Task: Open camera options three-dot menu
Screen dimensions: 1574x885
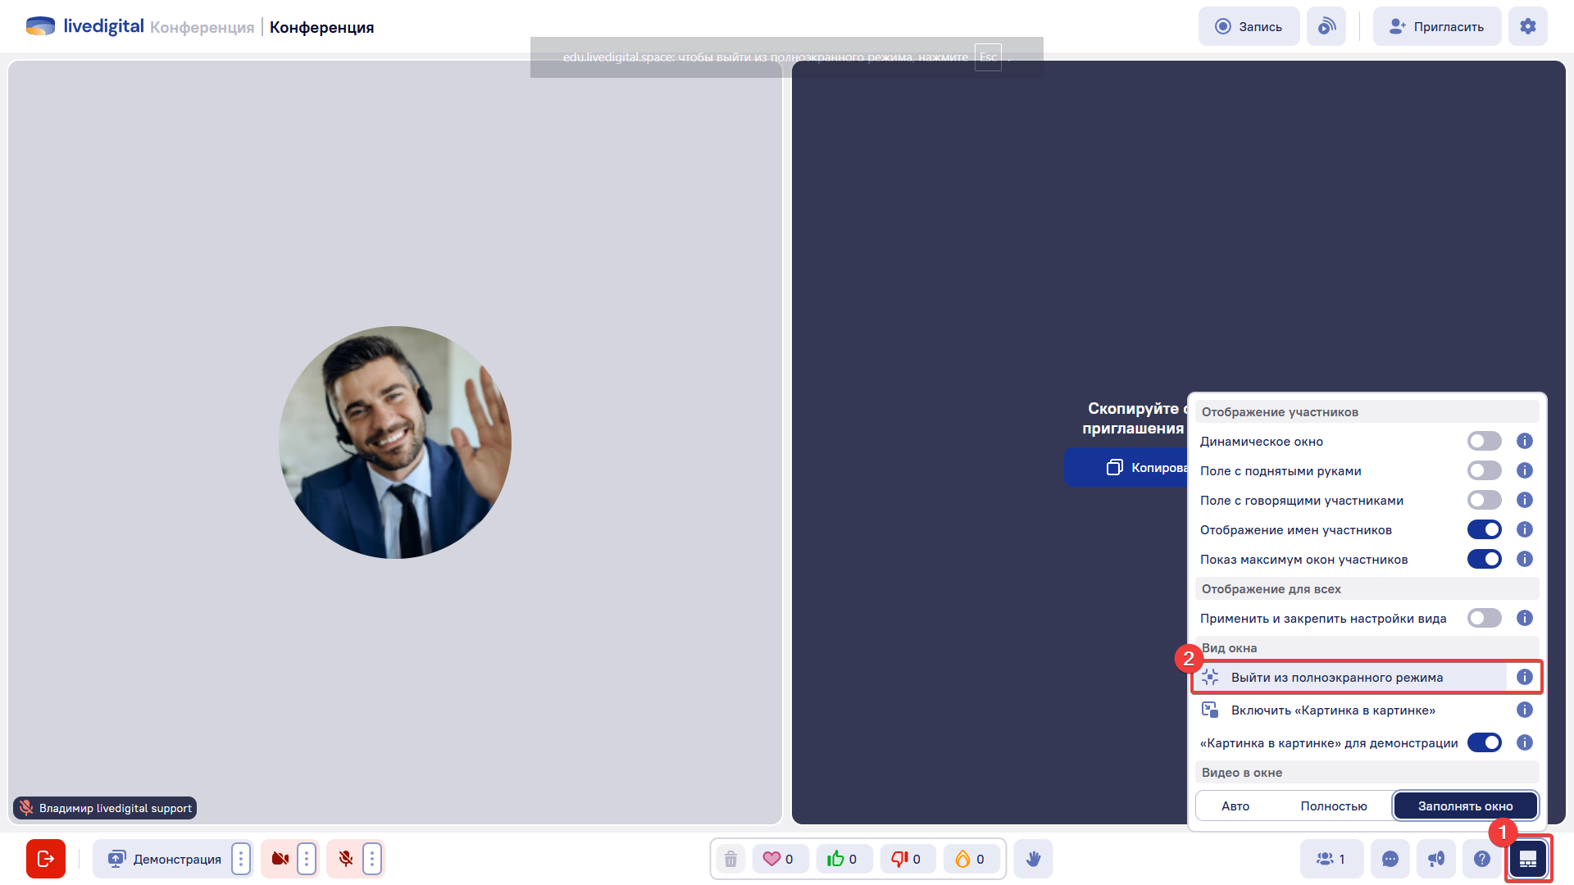Action: [x=307, y=859]
